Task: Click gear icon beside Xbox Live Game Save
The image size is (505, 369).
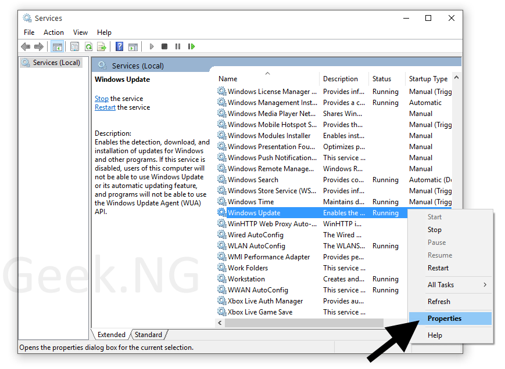Action: [x=221, y=312]
